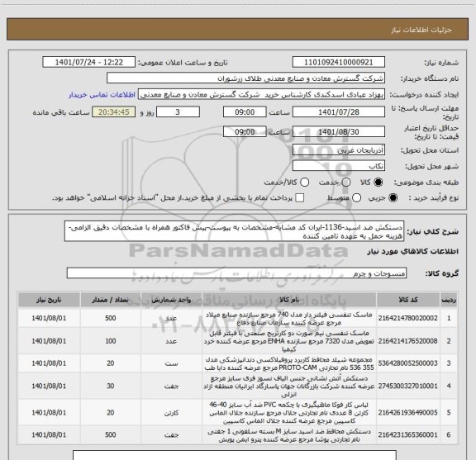The height and width of the screenshot is (460, 476).
Task: Click quantity 100 in row 2
Action: click(x=111, y=341)
